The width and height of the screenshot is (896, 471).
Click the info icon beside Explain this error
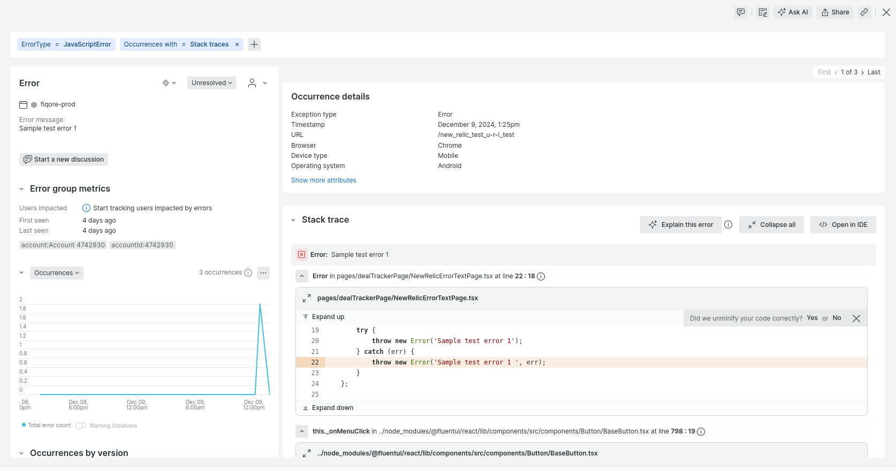click(x=728, y=225)
